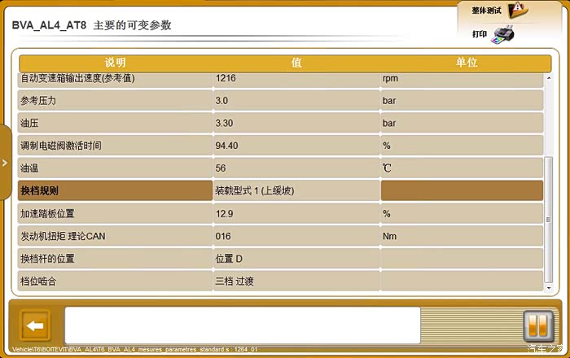
Task: Select the 油压 parameter row
Action: click(115, 123)
